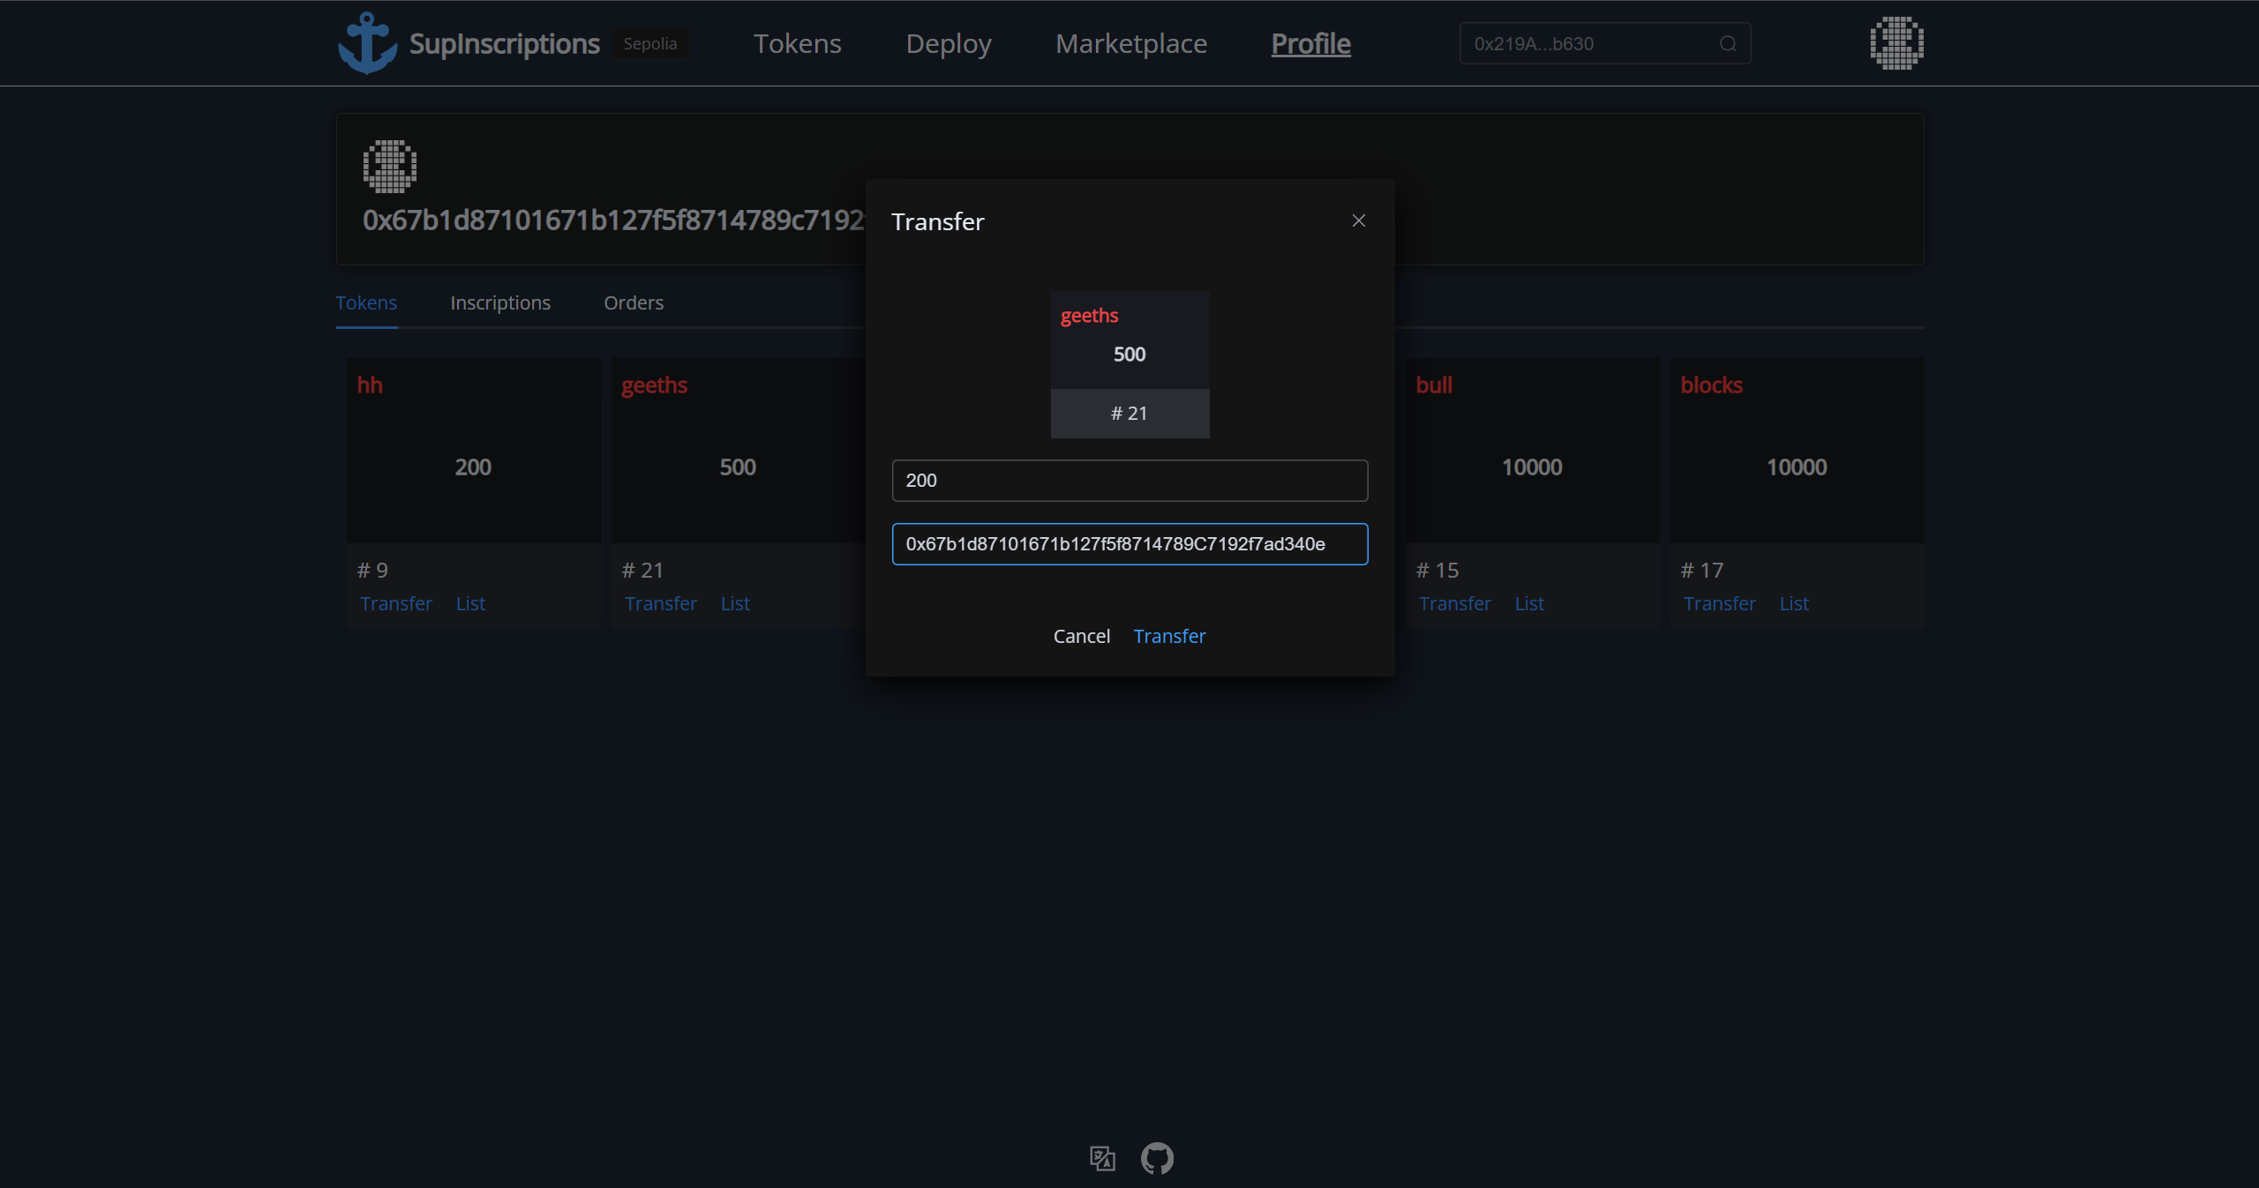Image resolution: width=2259 pixels, height=1188 pixels.
Task: Close the Transfer dialog with X
Action: click(1359, 220)
